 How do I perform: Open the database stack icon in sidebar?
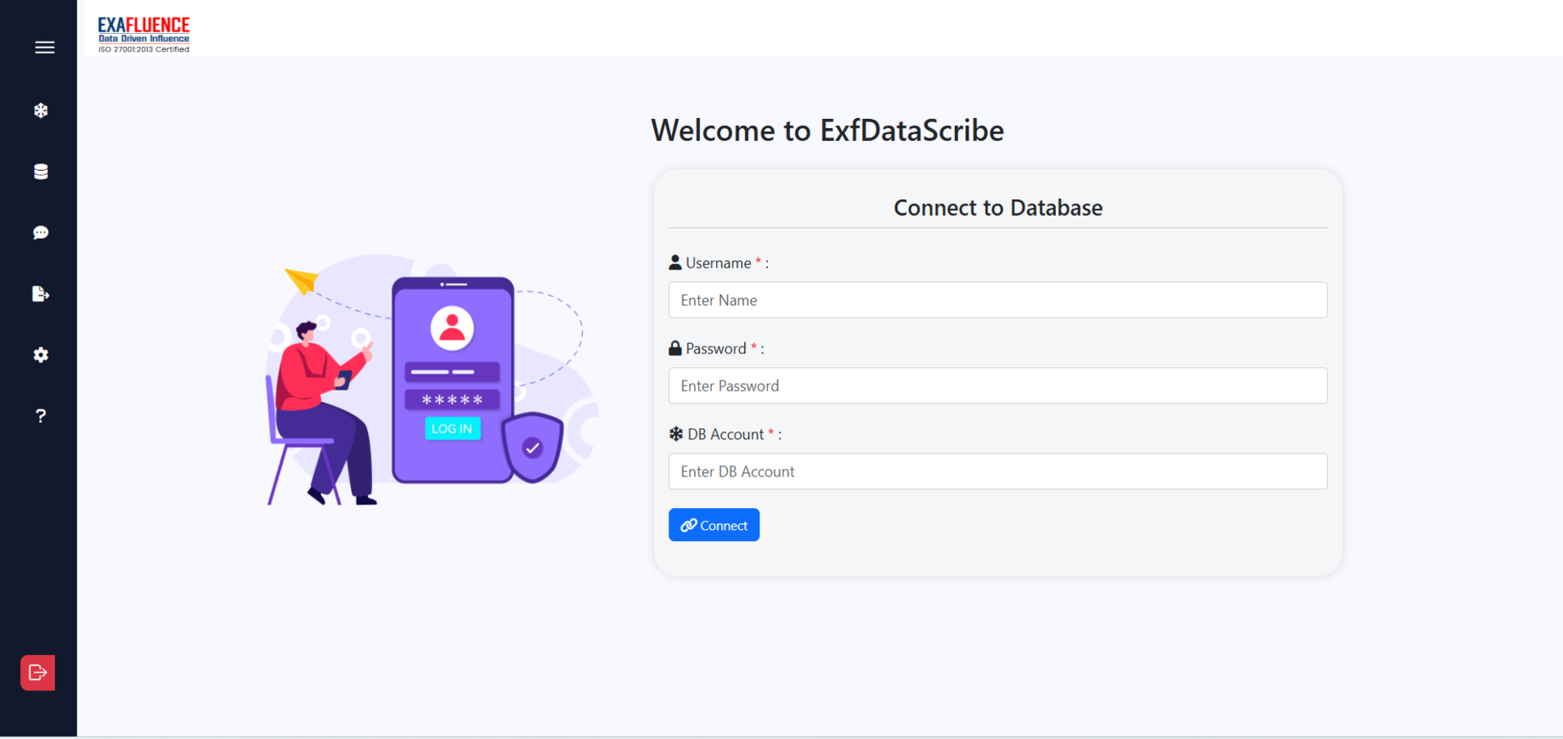[41, 172]
